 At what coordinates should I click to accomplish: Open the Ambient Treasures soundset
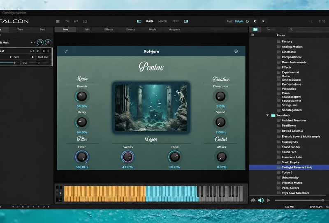pos(294,120)
